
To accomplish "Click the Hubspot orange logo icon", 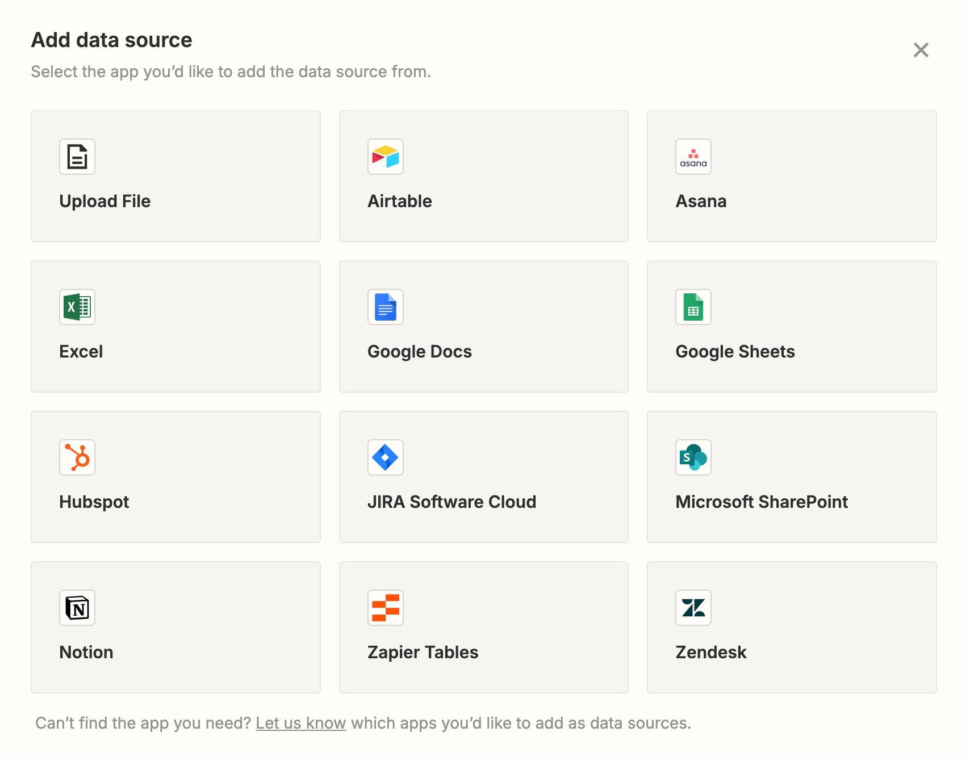I will 77,457.
